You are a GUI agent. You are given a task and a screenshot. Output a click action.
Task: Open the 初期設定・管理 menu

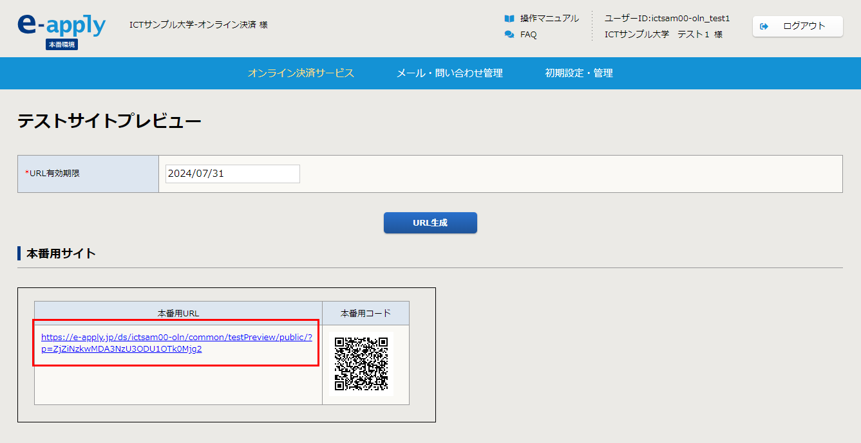pyautogui.click(x=579, y=73)
